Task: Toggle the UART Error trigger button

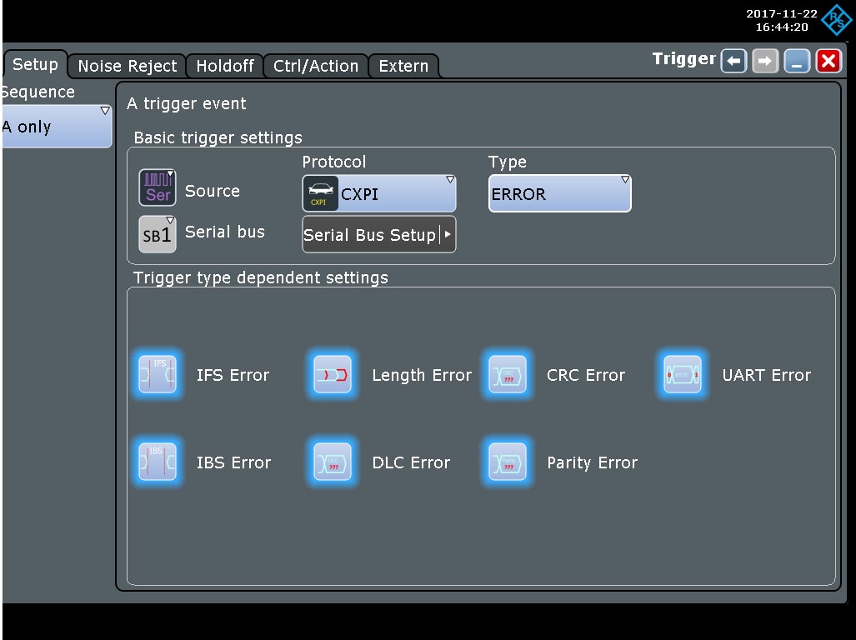Action: [682, 374]
